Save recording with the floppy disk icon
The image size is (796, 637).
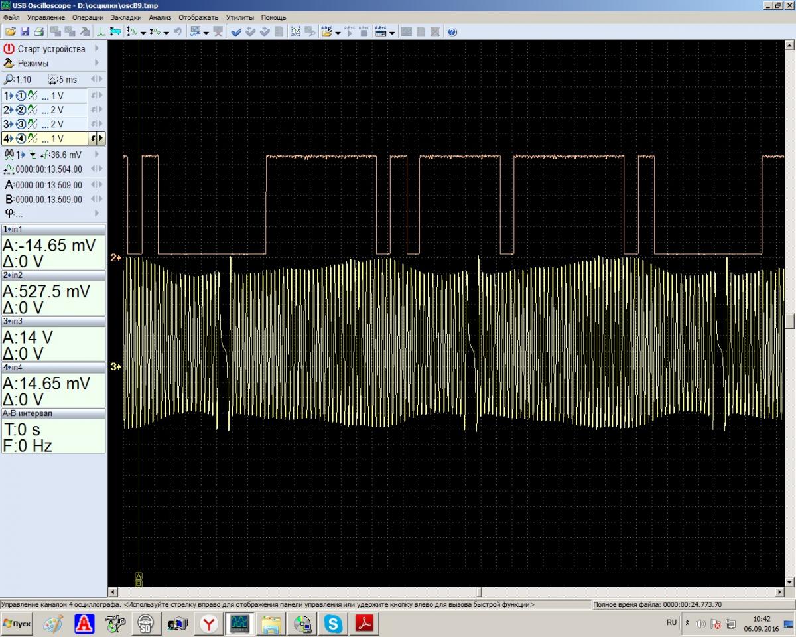[x=25, y=32]
